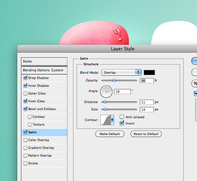This screenshot has width=197, height=181.
Task: Click the Distance slider handle
Action: click(105, 102)
